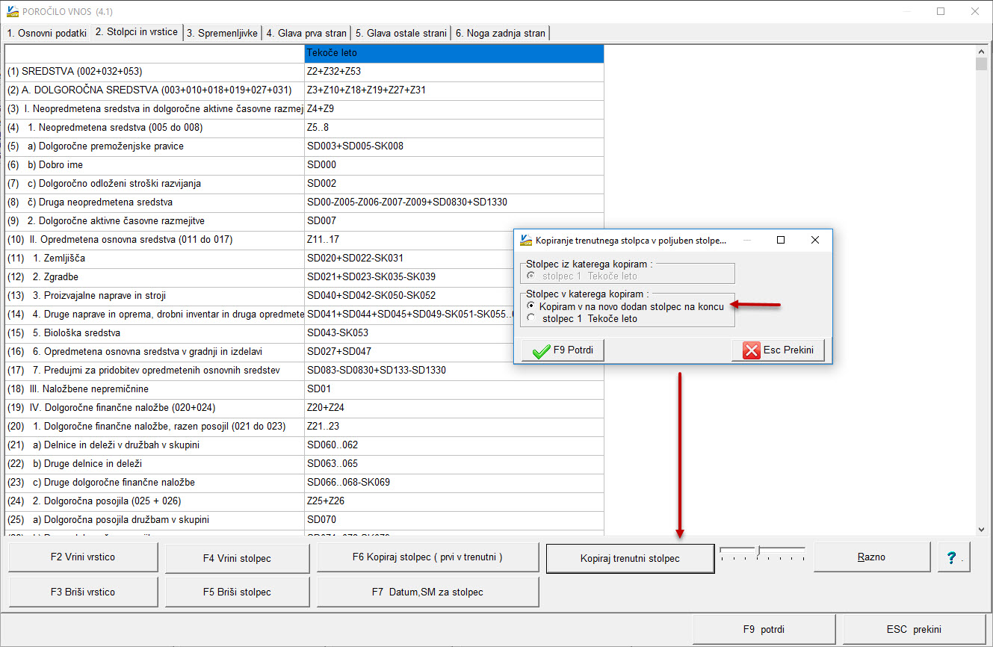Click the vertical scrollbar thumb
The width and height of the screenshot is (993, 647).
(982, 64)
